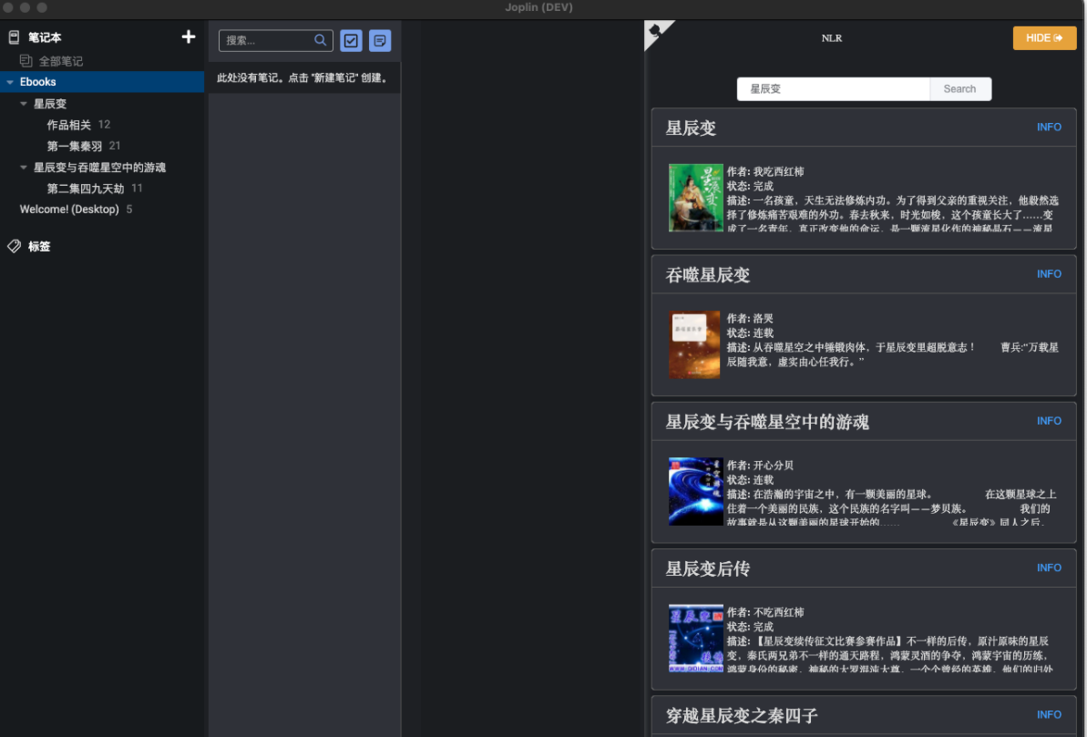Screen dimensions: 1087x737
Task: Click the tag icon beside 标签
Action: pyautogui.click(x=14, y=246)
